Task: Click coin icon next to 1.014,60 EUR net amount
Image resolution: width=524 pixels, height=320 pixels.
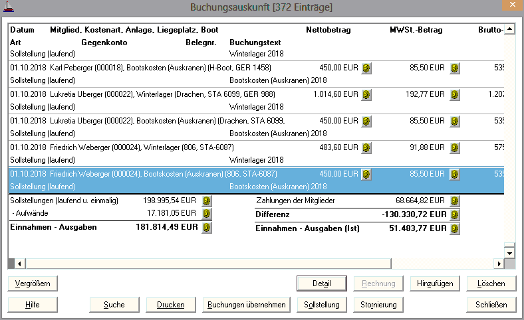Action: tap(366, 95)
